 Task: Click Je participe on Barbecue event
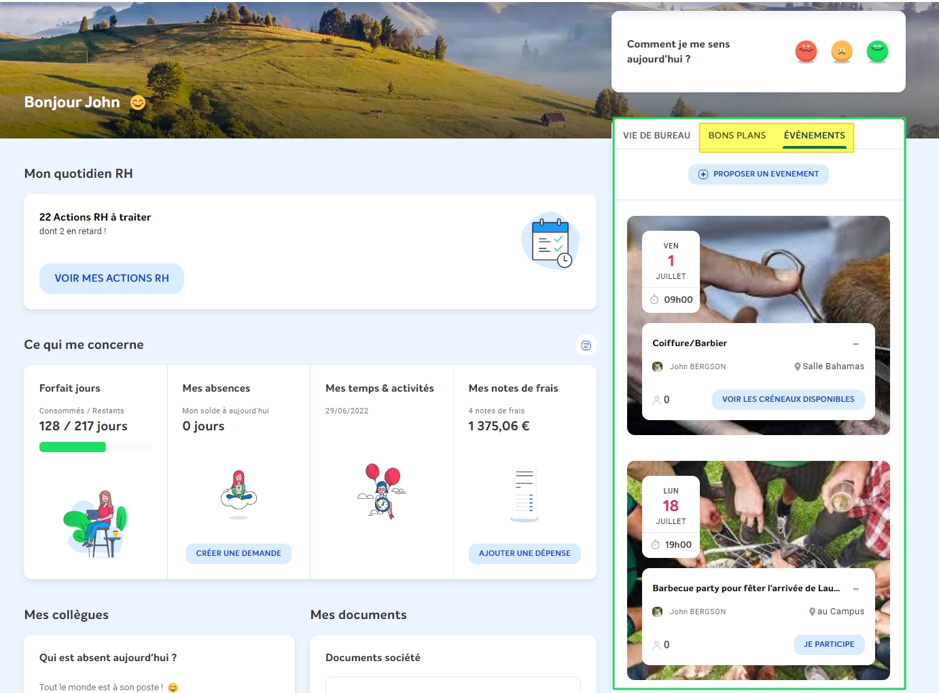pos(829,644)
